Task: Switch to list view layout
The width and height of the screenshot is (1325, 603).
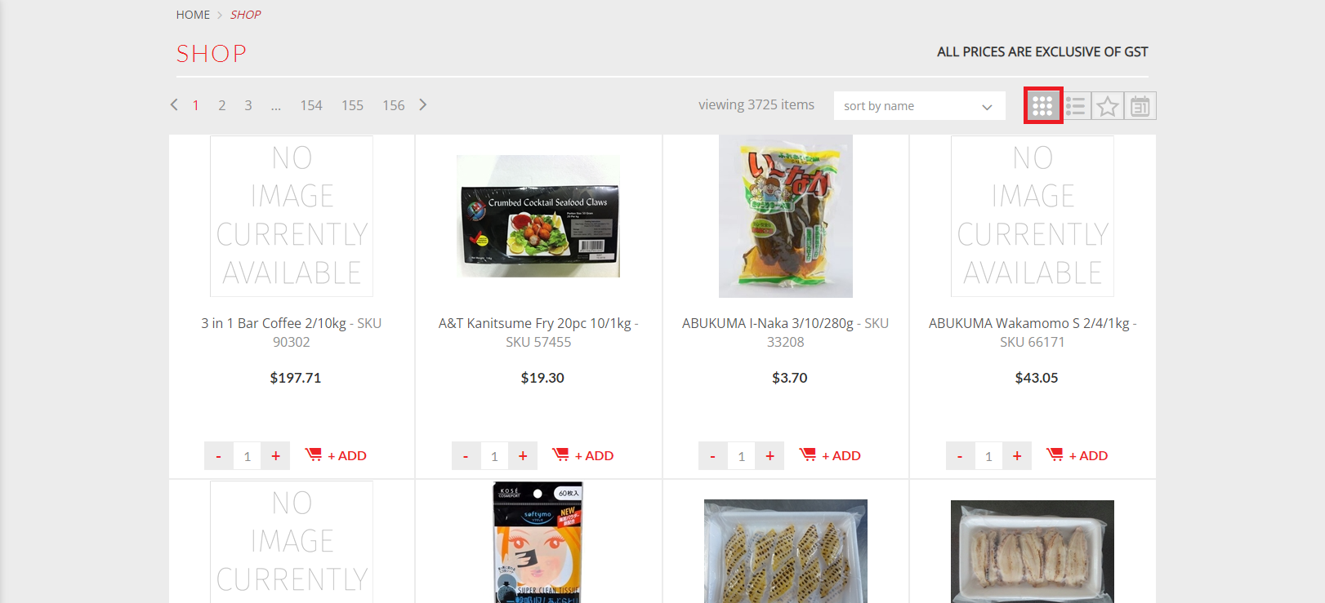Action: click(1076, 106)
